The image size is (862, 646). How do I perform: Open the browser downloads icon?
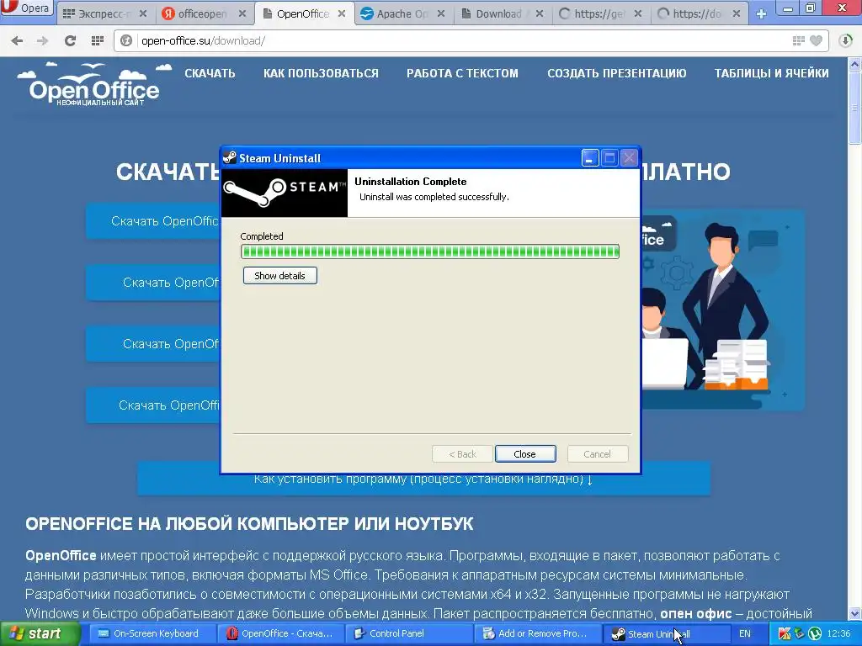(x=845, y=40)
